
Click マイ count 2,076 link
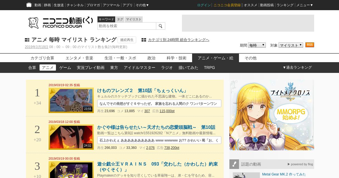point(150,148)
